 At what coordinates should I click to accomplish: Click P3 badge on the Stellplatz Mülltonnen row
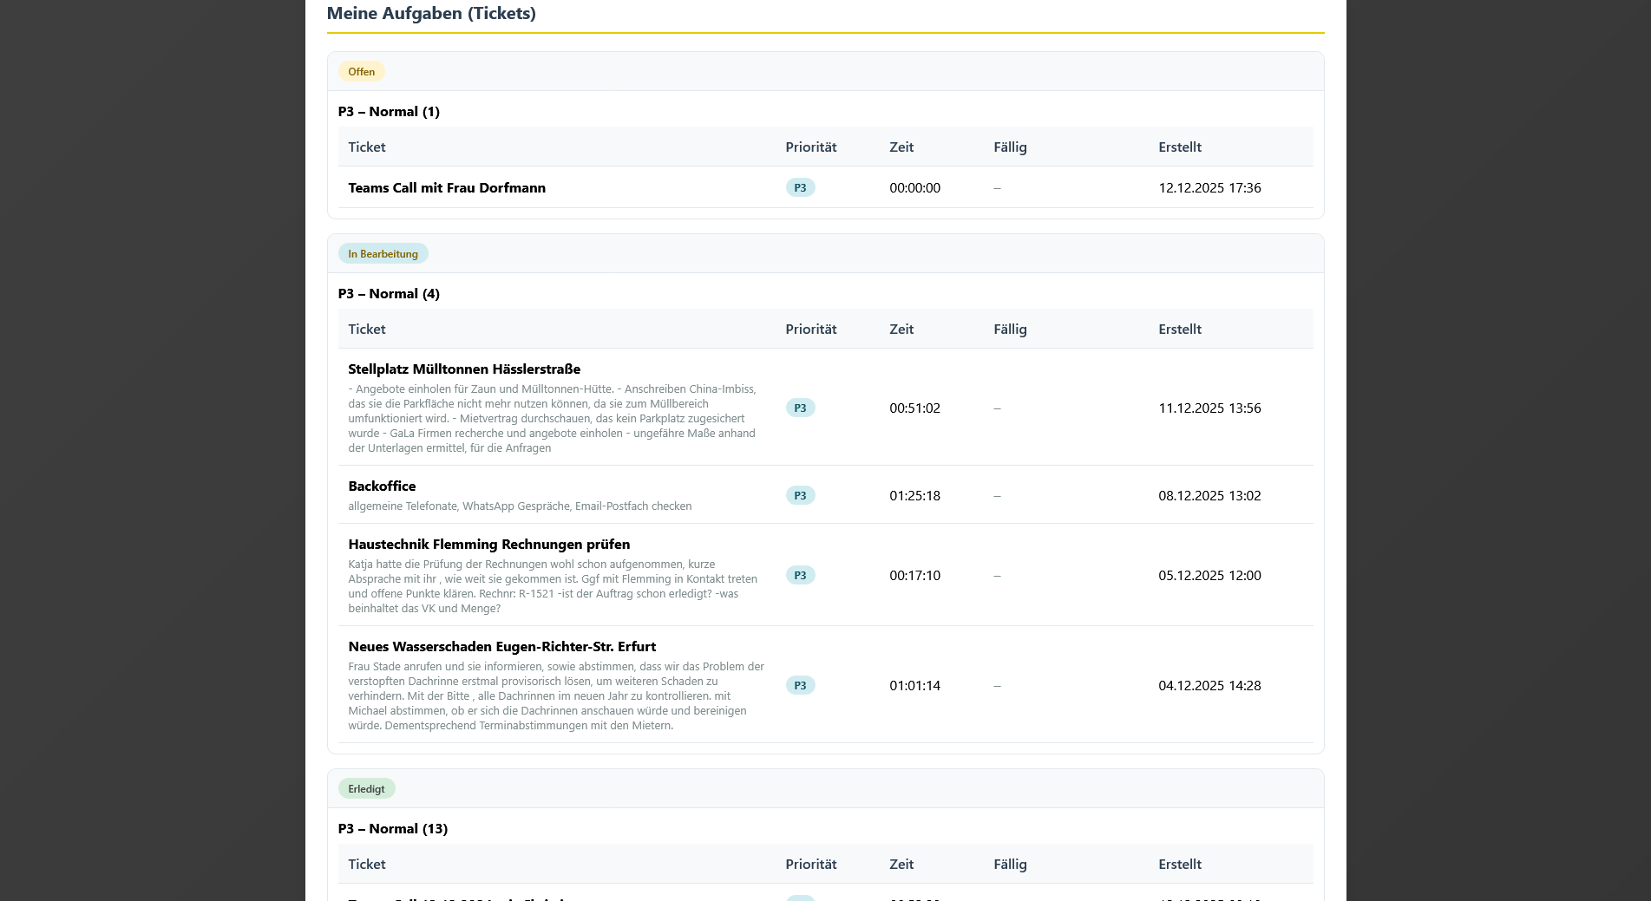click(800, 408)
